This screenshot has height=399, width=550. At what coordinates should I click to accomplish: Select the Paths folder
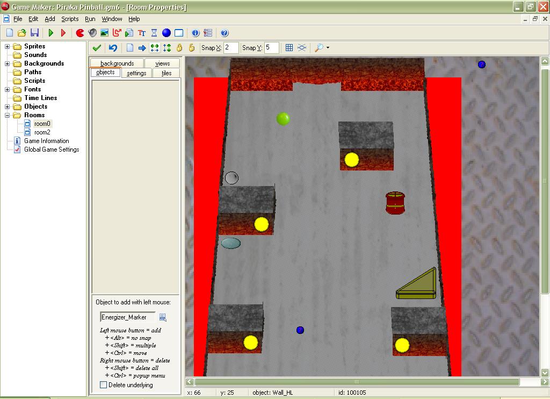[33, 72]
